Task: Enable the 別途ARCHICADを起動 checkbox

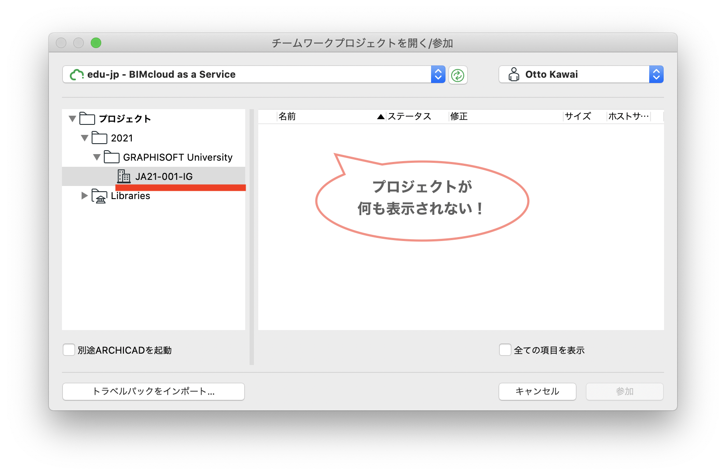Action: pyautogui.click(x=69, y=350)
